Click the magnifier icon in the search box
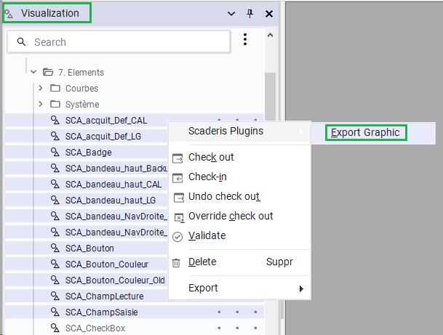The height and width of the screenshot is (335, 443). tap(21, 42)
